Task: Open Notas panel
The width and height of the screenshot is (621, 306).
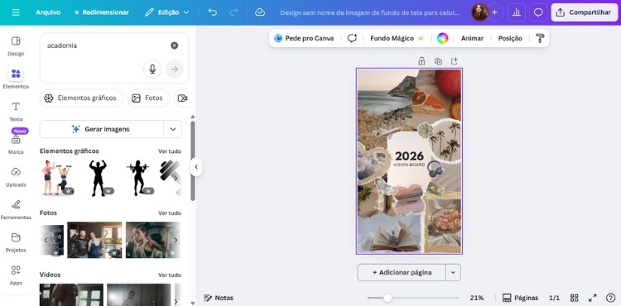Action: click(219, 298)
